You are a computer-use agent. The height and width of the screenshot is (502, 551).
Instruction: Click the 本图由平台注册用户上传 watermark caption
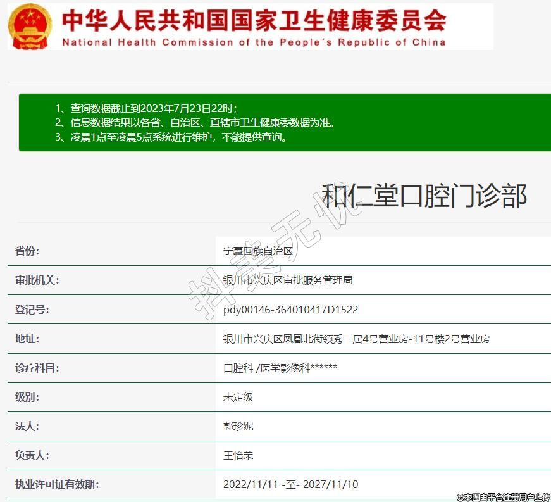[x=503, y=497]
